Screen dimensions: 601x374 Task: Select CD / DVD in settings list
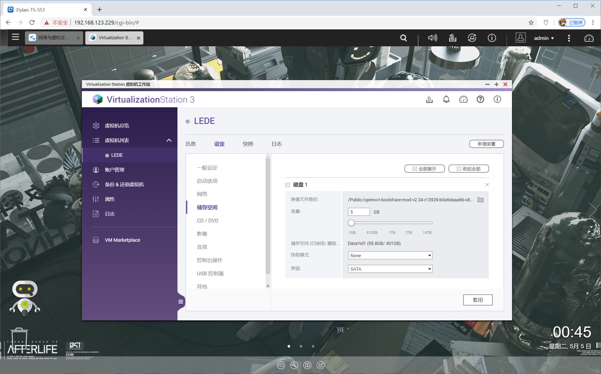coord(208,221)
